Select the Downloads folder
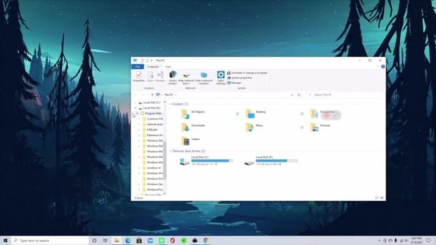The width and height of the screenshot is (436, 245). pos(193,127)
